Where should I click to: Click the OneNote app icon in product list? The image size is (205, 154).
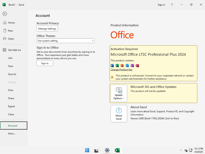[x=132, y=65]
